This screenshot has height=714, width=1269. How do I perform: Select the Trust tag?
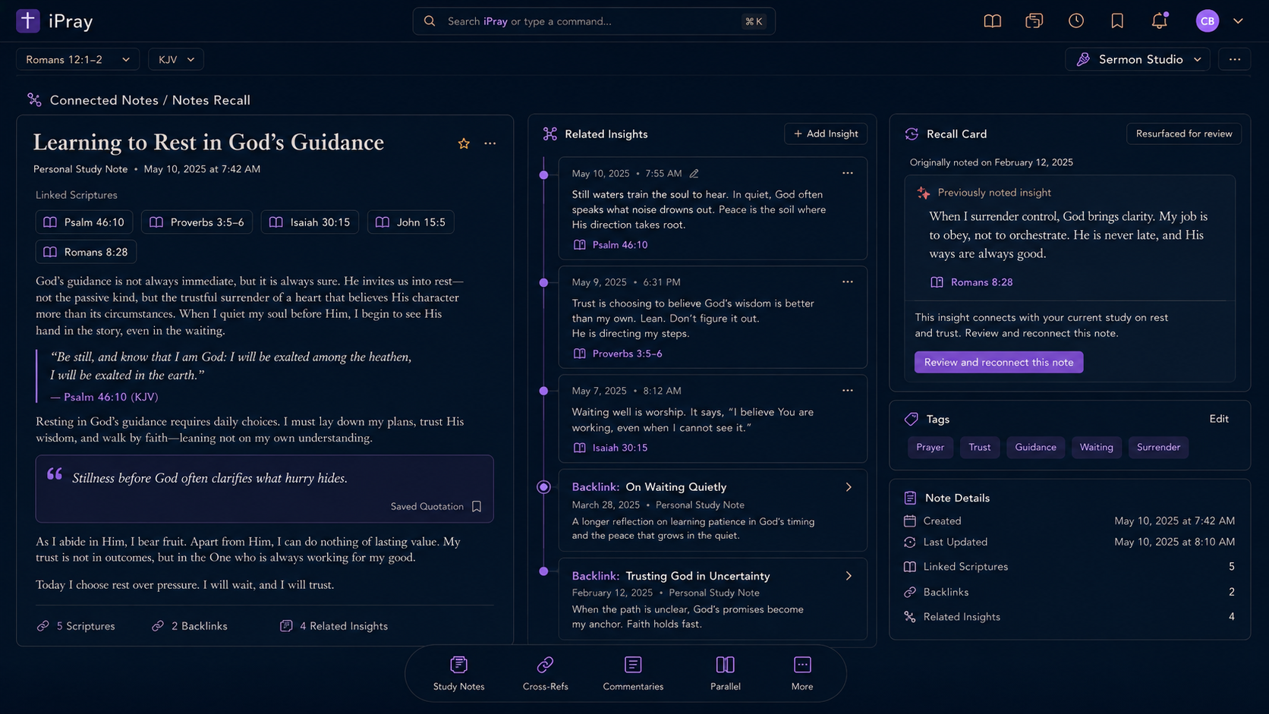click(x=980, y=447)
